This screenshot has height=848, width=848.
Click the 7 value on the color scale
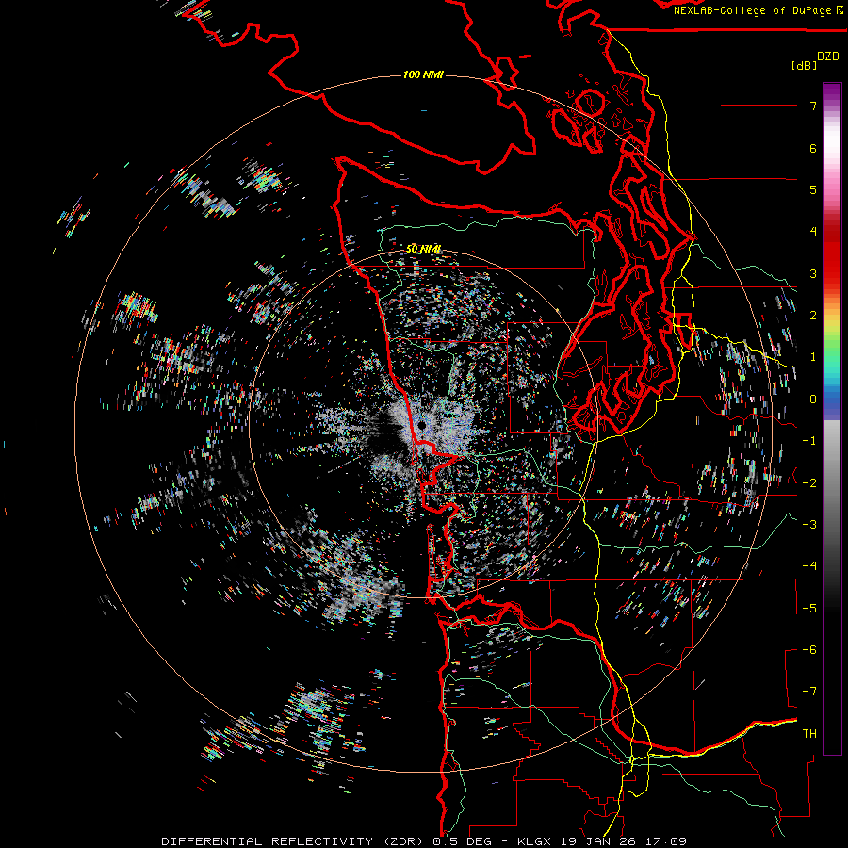coord(813,106)
